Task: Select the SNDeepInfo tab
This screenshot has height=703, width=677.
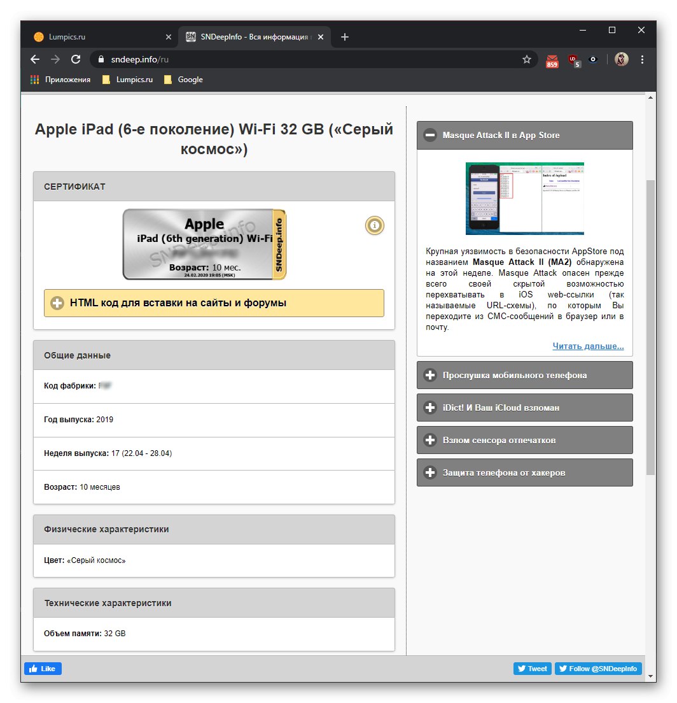Action: point(254,37)
